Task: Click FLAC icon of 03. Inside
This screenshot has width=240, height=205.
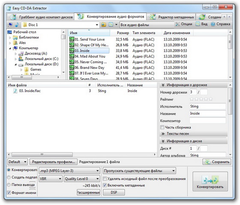Action: [72, 51]
